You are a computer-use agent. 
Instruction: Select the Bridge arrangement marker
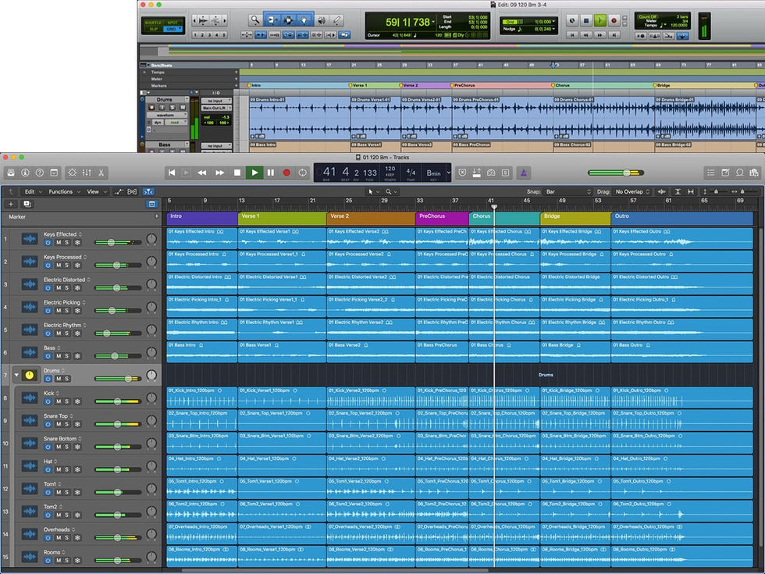[x=575, y=216]
